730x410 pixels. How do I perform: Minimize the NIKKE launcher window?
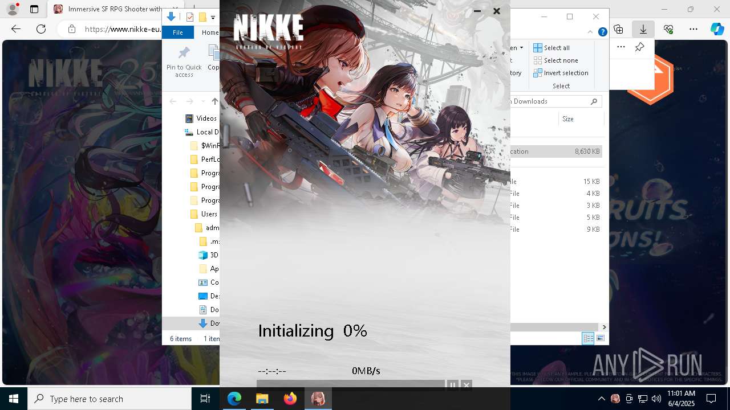[x=477, y=11]
